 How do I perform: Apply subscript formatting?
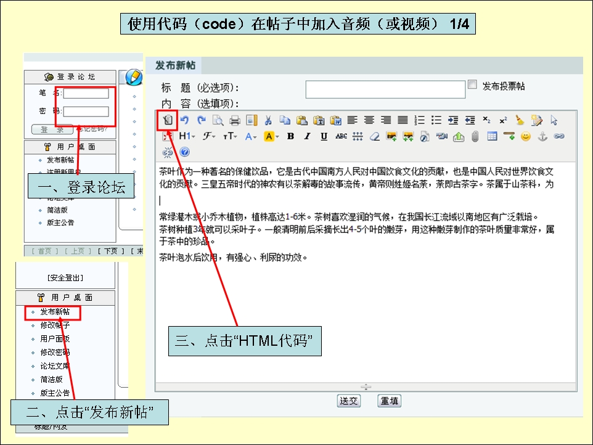(487, 120)
